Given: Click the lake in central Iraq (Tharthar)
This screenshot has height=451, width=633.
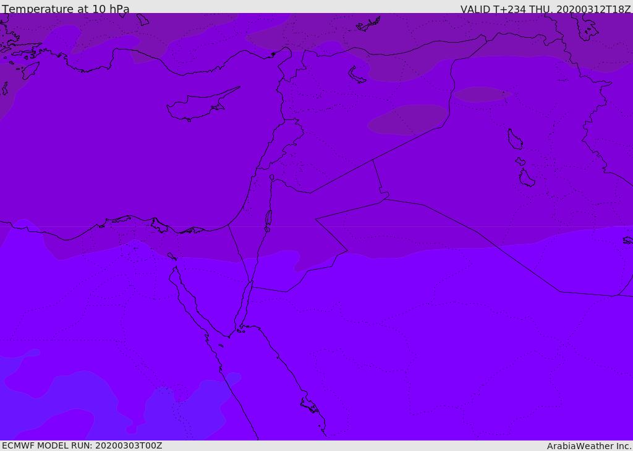Looking at the screenshot, I should [515, 139].
